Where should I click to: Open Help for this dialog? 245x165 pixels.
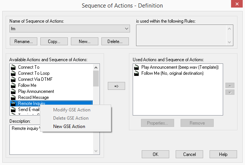tap(223, 154)
